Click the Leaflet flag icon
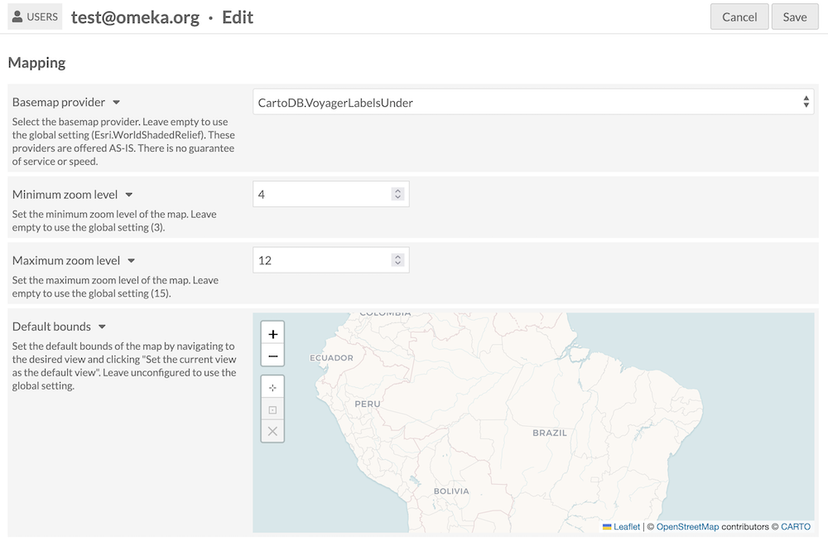This screenshot has width=828, height=547. [x=607, y=527]
